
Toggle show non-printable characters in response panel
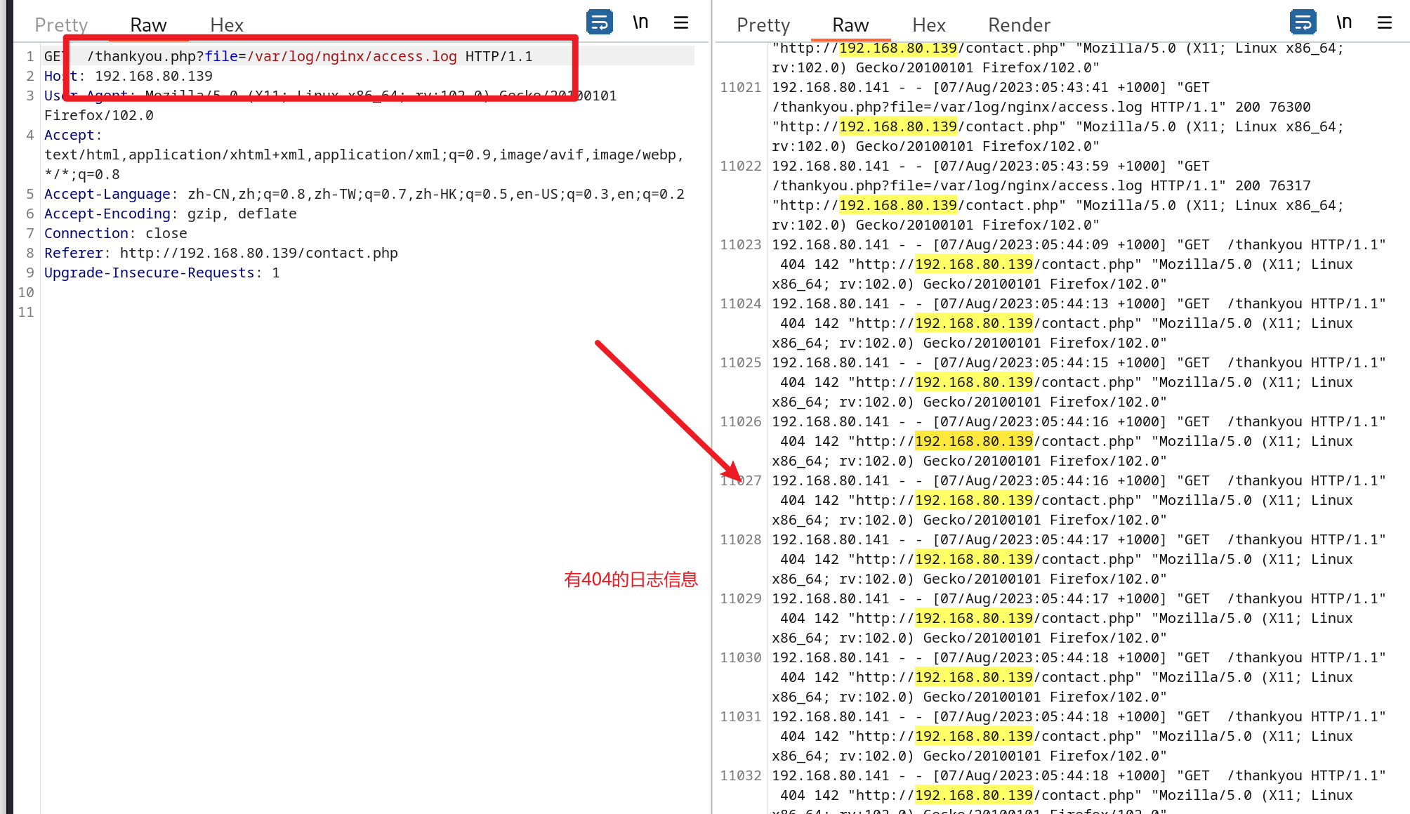pos(1343,22)
